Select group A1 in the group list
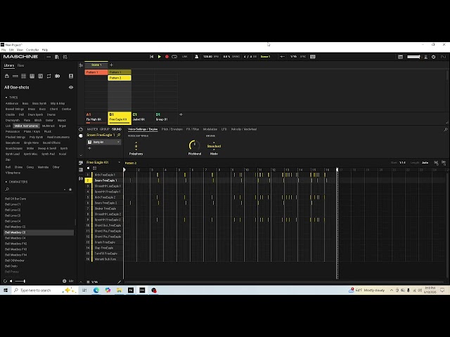The width and height of the screenshot is (450, 337). 96,117
